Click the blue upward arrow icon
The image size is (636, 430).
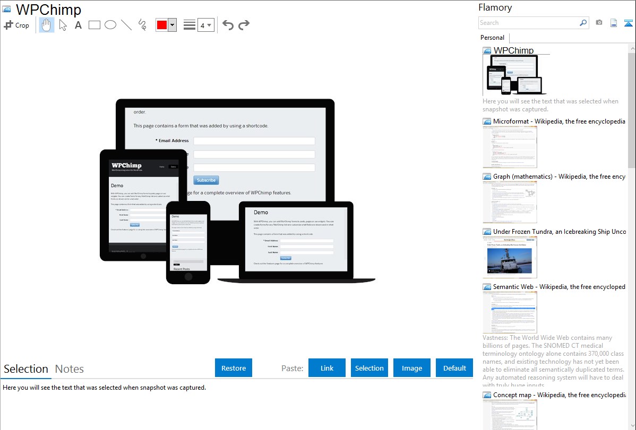pyautogui.click(x=628, y=23)
